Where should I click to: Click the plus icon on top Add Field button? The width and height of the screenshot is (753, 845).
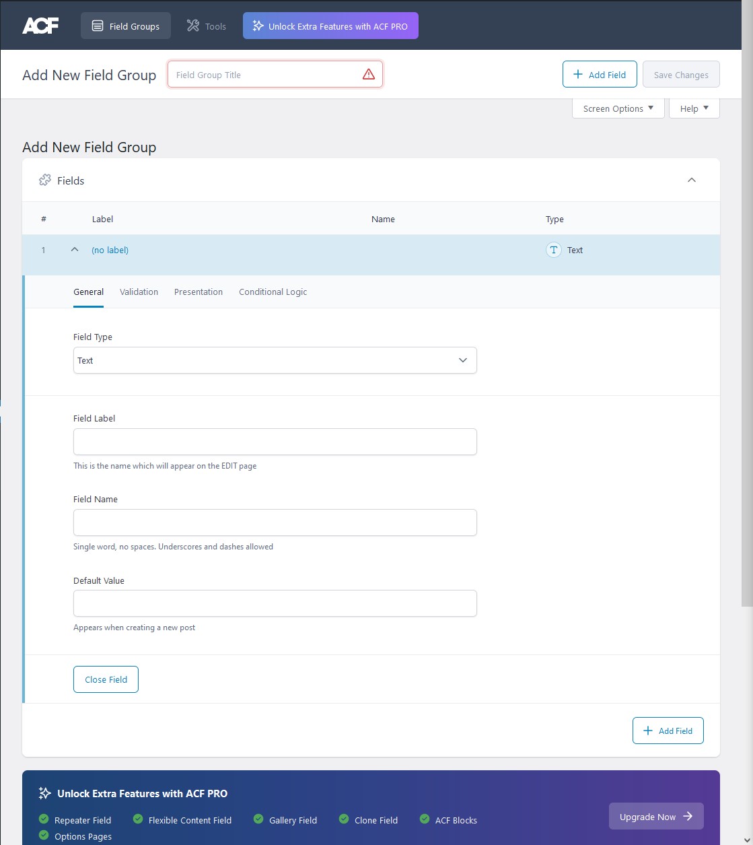click(x=577, y=73)
